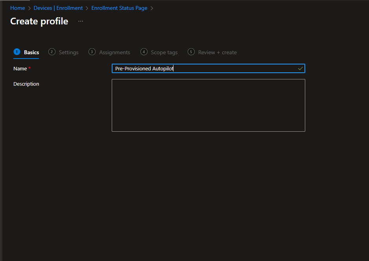Image resolution: width=369 pixels, height=261 pixels.
Task: Click the green validation checkmark in Name
Action: [x=301, y=68]
